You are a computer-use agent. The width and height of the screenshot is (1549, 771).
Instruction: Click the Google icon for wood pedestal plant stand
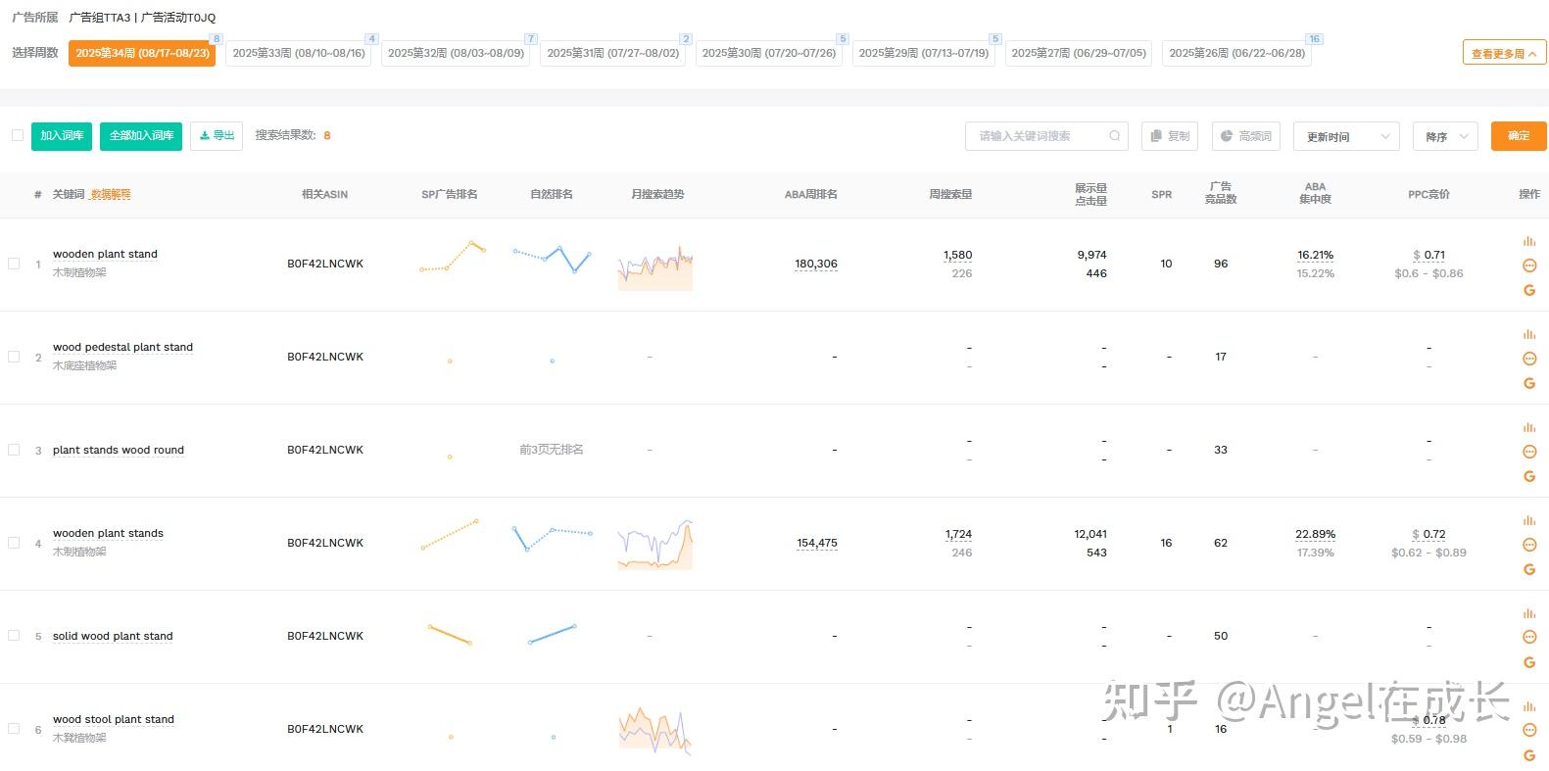[x=1528, y=383]
